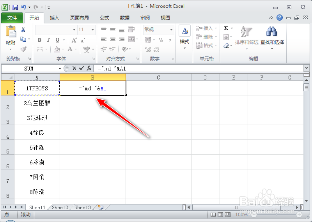The width and height of the screenshot is (312, 222).
Task: Toggle Underline formatting
Action: [x=57, y=40]
